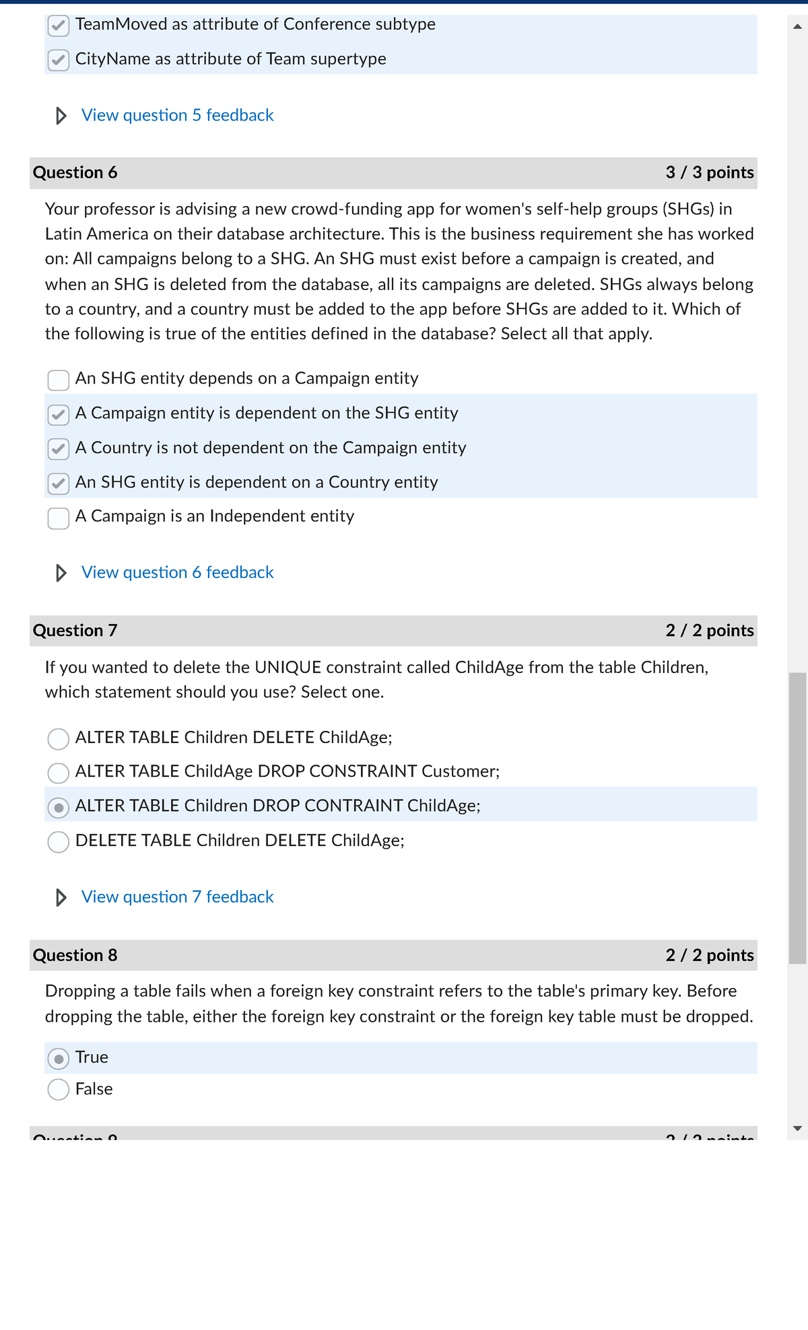Check 'A Campaign is an Independent entity'

pos(58,518)
